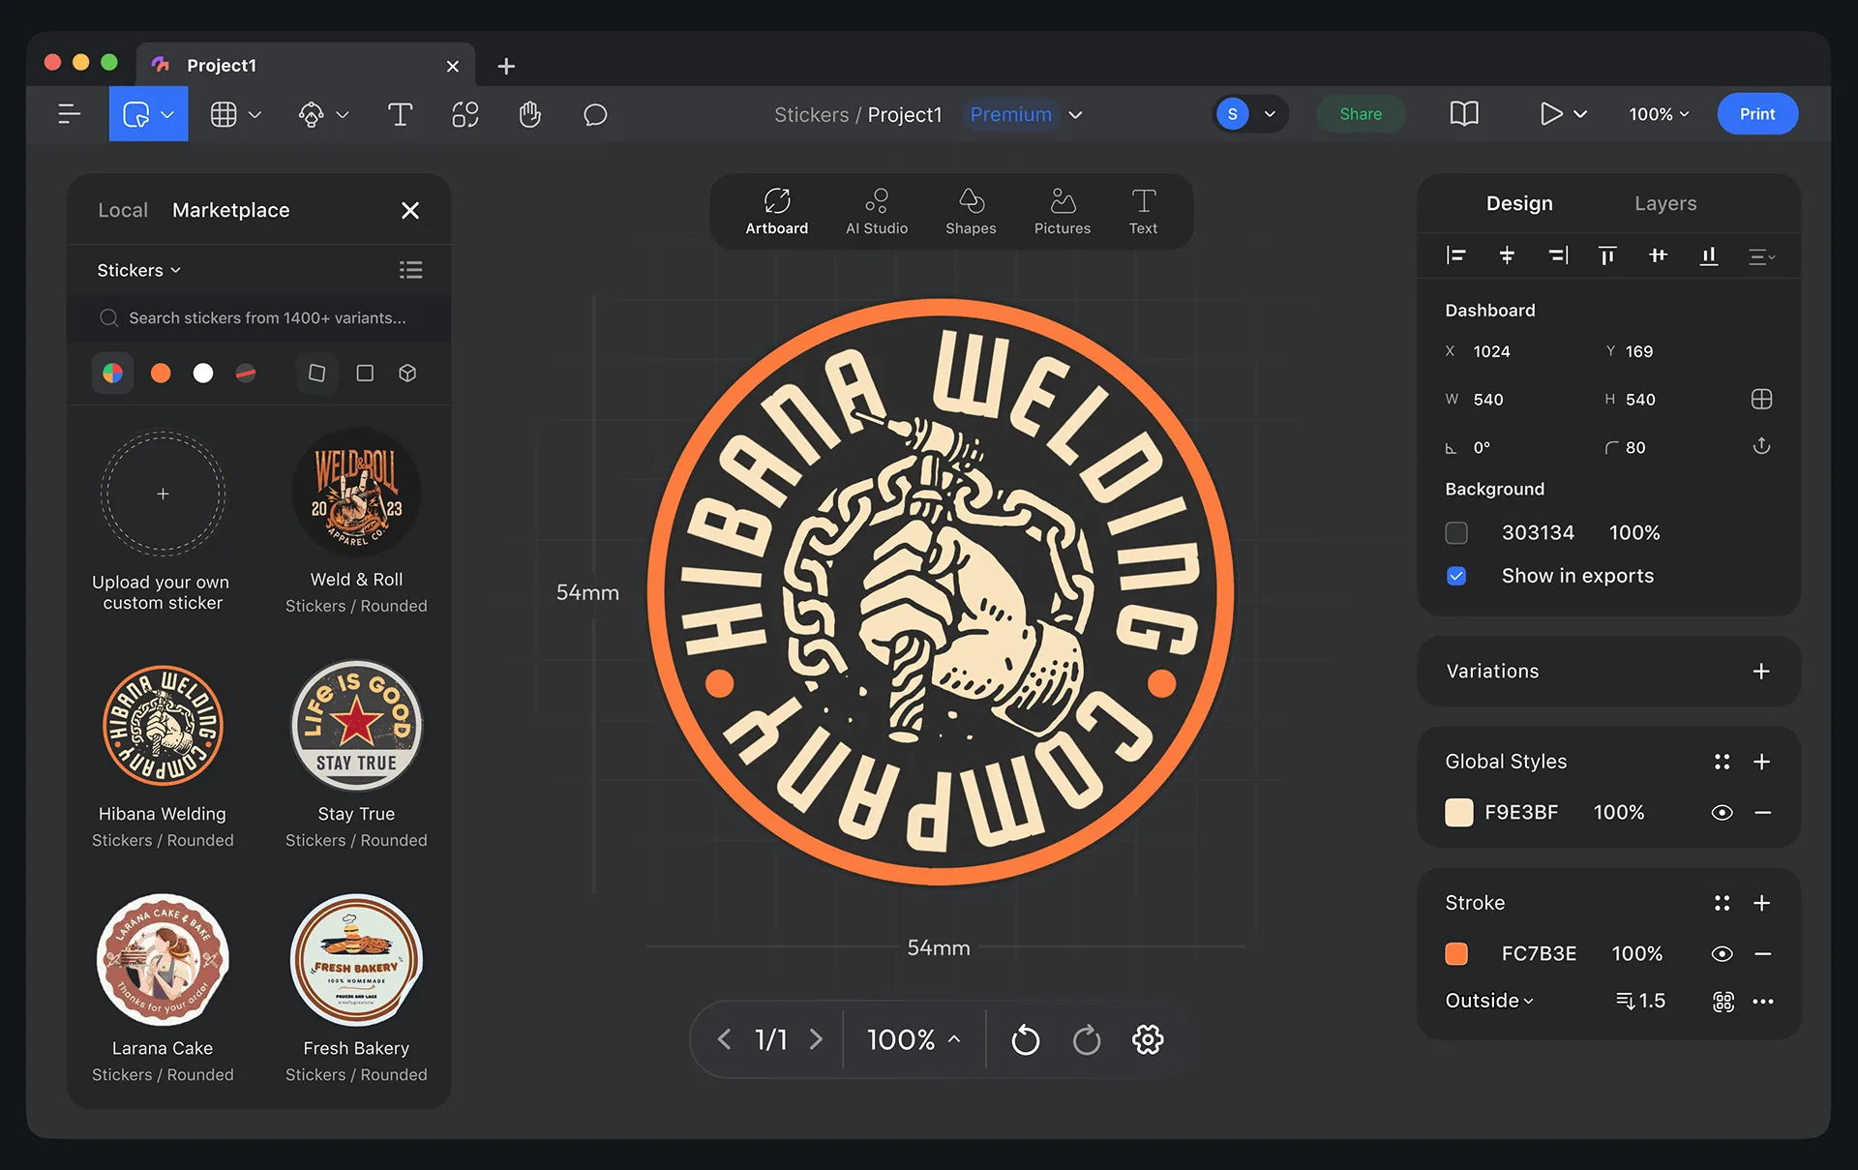
Task: Expand distribute options dropdown in align row
Action: 1762,255
